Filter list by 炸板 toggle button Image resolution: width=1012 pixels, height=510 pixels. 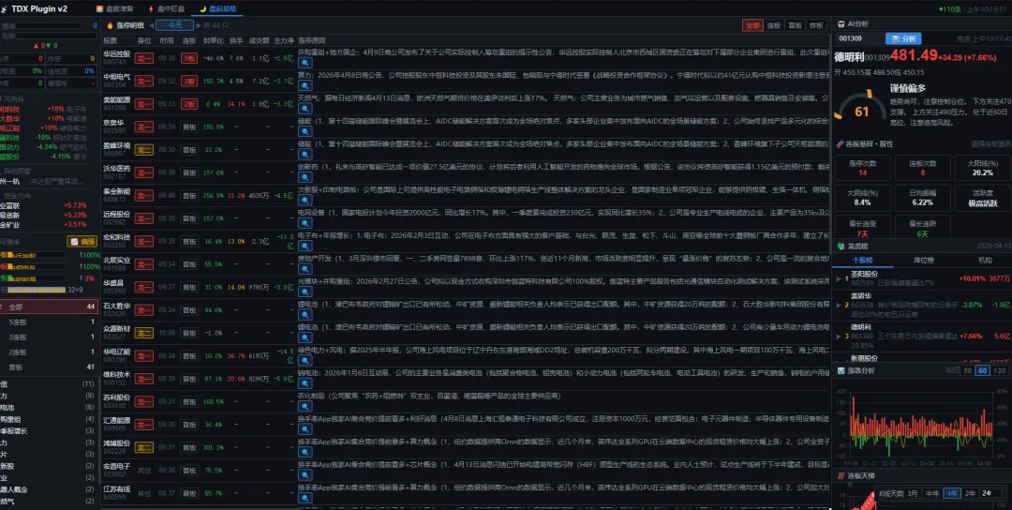(816, 25)
